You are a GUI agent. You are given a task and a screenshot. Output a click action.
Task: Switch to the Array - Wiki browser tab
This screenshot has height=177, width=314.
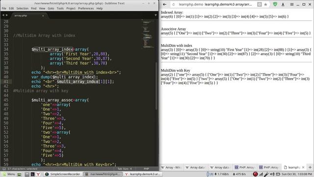pos(171,167)
